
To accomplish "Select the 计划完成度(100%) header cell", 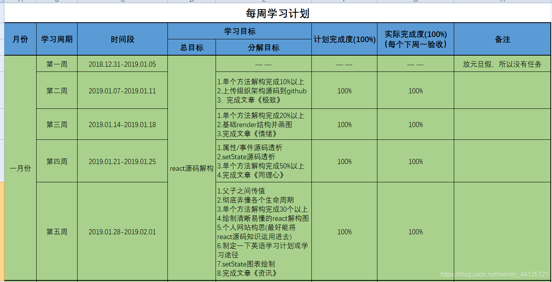I will (344, 39).
